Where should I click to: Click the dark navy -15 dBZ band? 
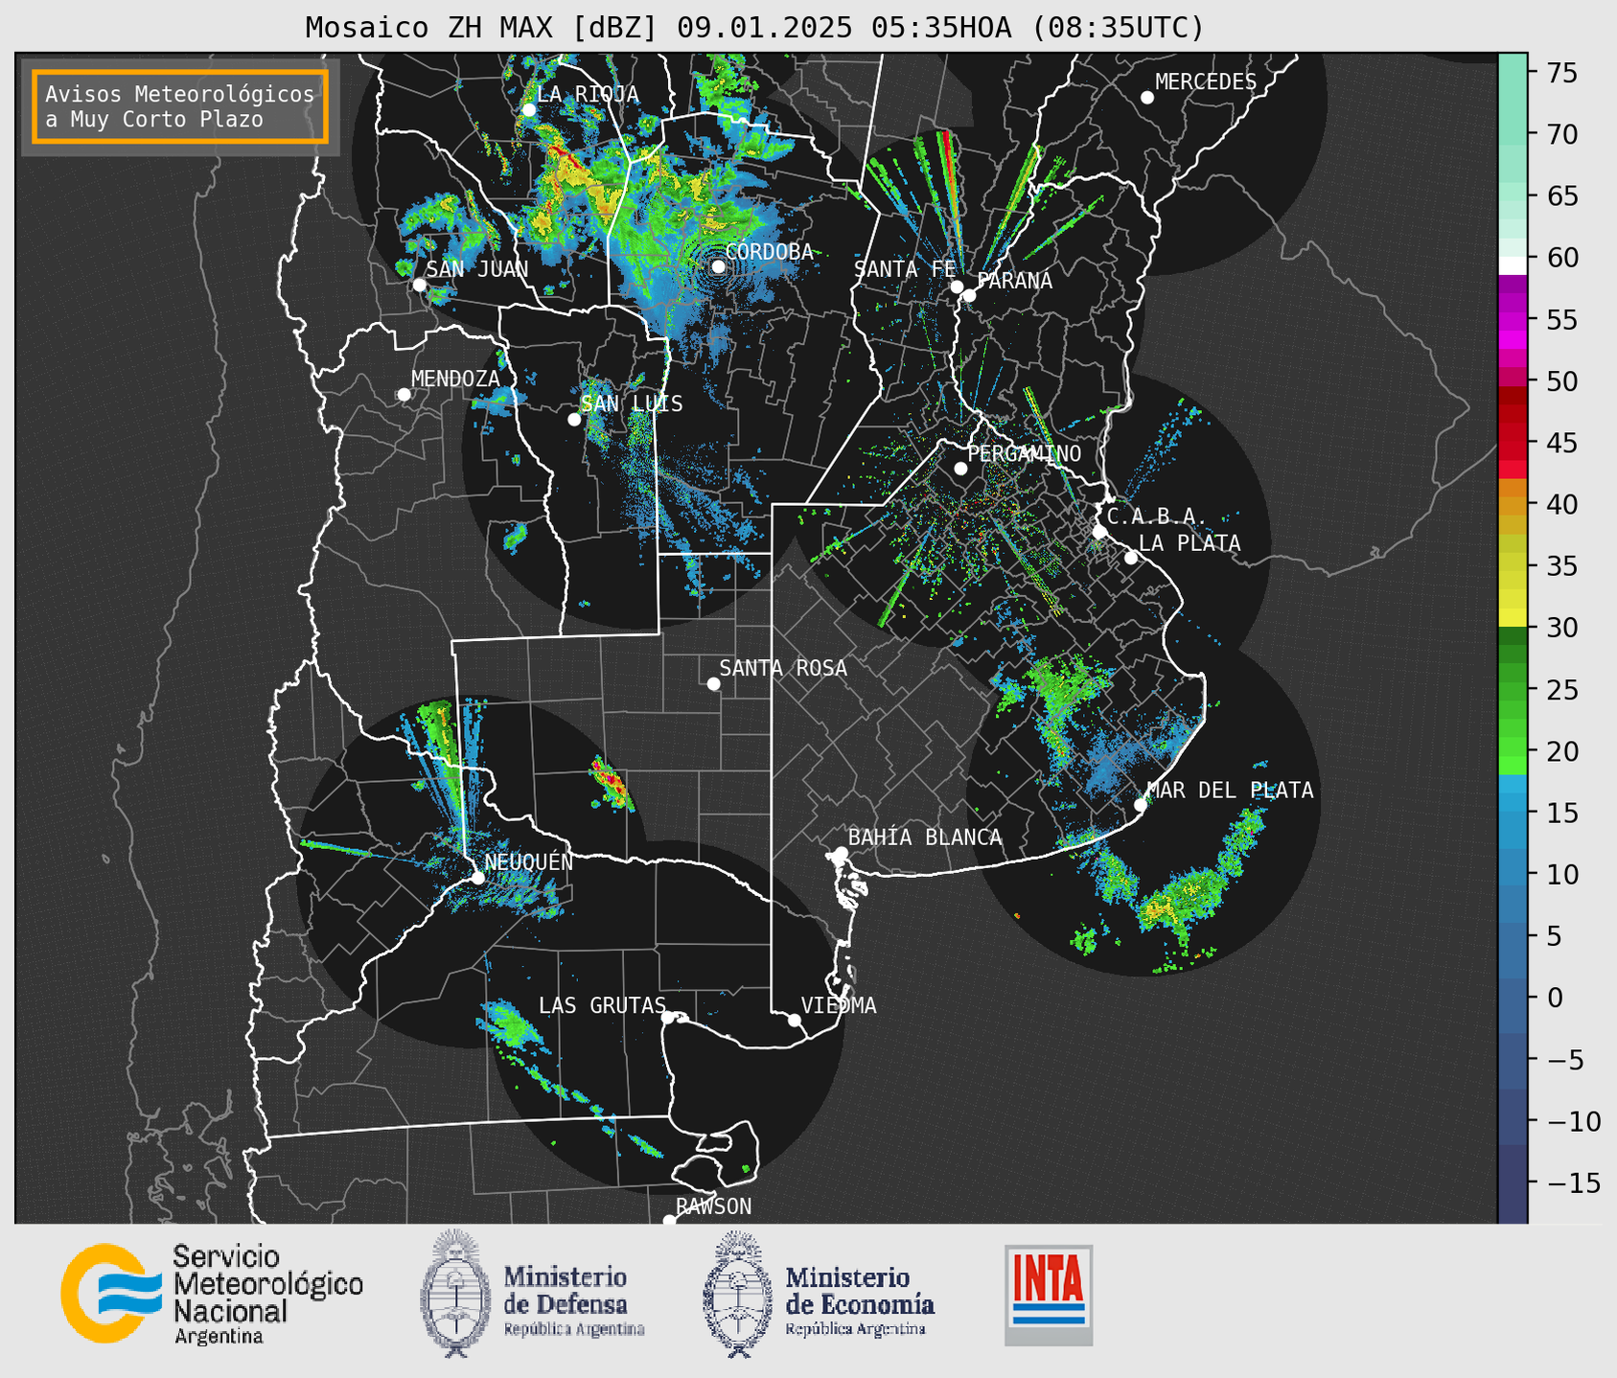1513,1184
